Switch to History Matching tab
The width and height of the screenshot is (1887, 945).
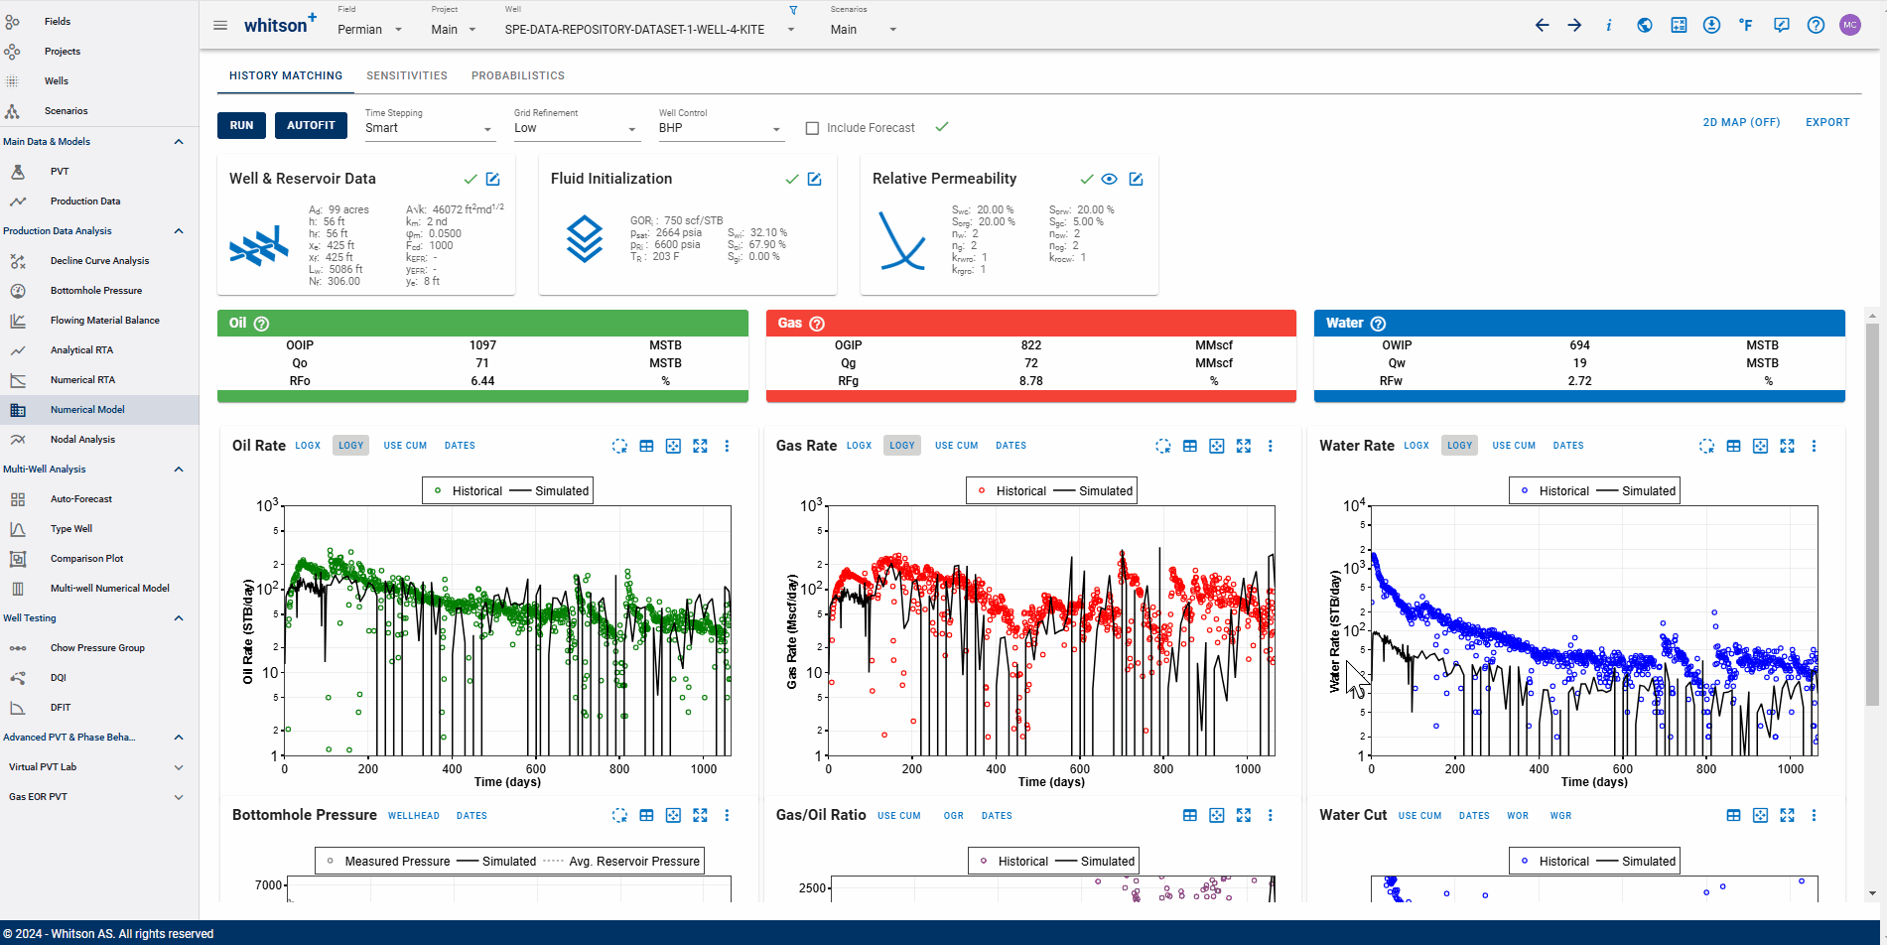(286, 75)
